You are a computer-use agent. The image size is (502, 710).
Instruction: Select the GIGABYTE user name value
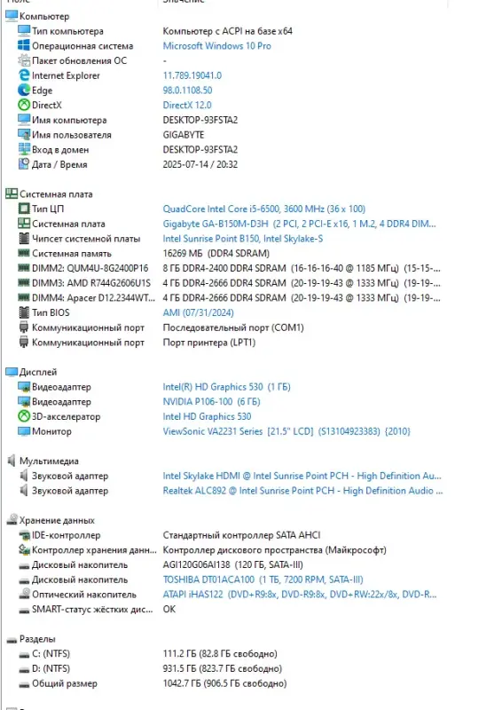[x=184, y=135]
